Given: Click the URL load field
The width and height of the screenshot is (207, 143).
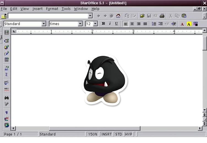Looking at the screenshot, I should (x=48, y=16).
